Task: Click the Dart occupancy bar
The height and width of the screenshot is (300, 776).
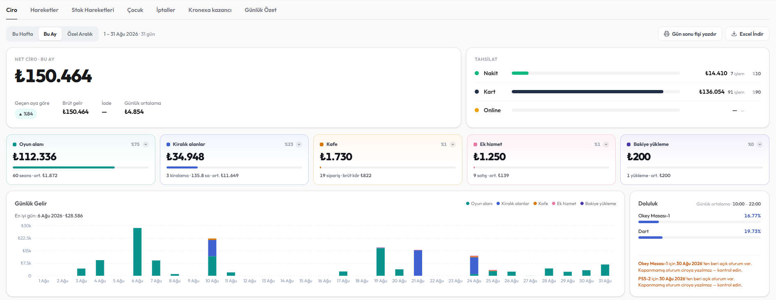Action: [x=699, y=238]
